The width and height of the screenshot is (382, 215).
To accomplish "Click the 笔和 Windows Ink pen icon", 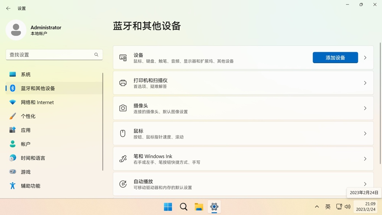I will [123, 159].
